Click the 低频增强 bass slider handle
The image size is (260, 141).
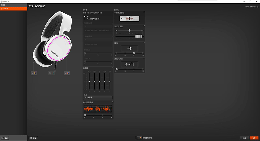coord(85,53)
